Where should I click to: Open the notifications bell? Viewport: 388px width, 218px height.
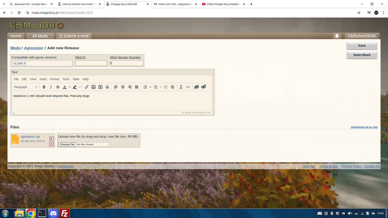point(337,36)
